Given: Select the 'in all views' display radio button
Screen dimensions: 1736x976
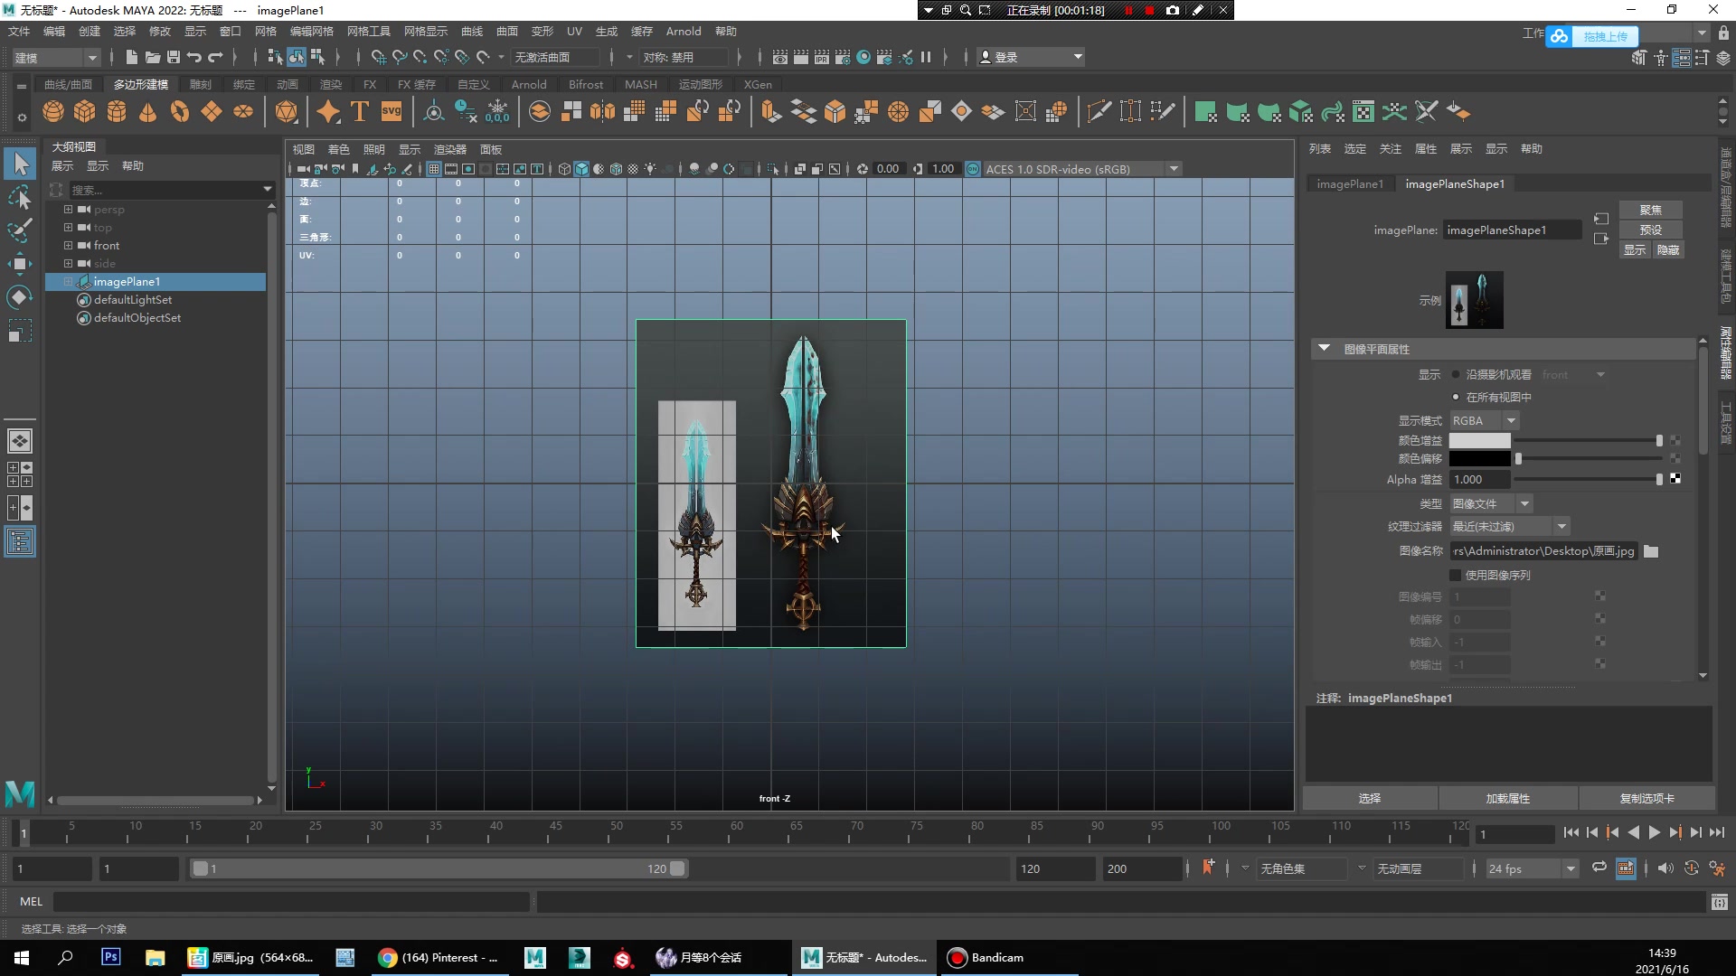Looking at the screenshot, I should (1456, 398).
